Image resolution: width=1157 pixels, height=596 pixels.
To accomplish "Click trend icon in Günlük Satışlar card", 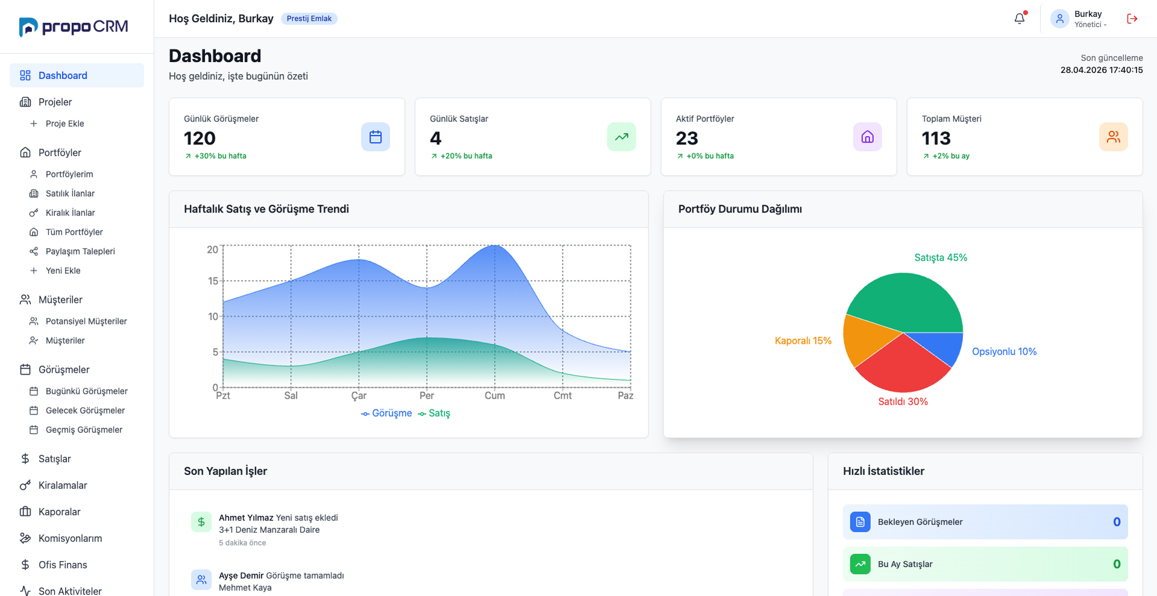I will 621,137.
